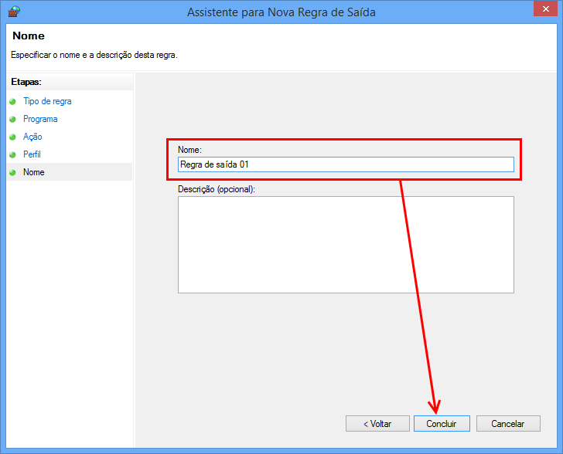Click the window title text
This screenshot has width=563, height=454.
coord(281,12)
